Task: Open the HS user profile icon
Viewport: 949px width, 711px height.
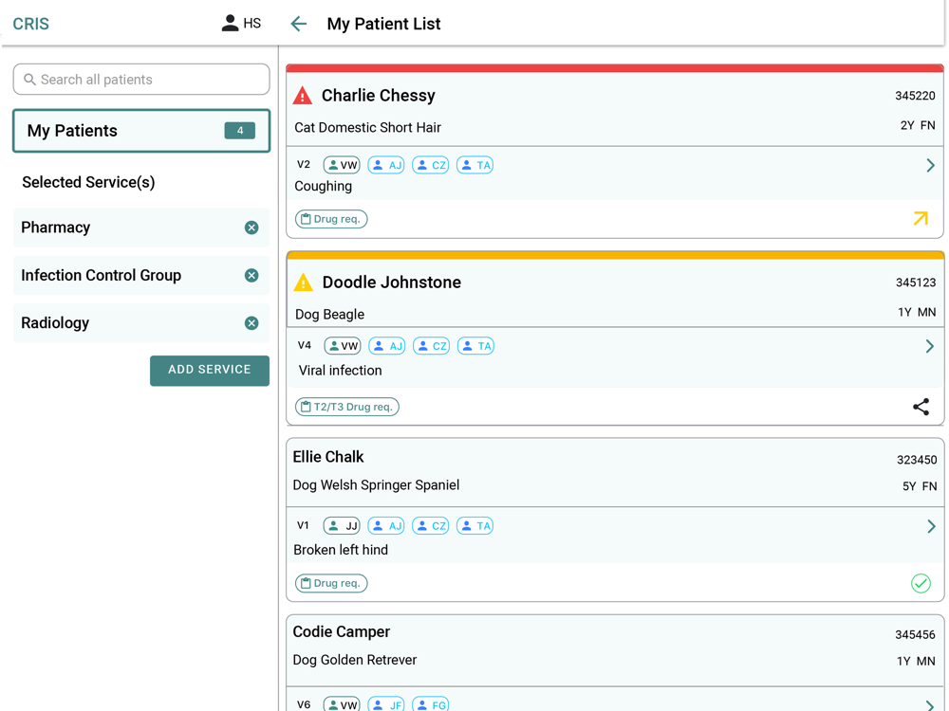Action: (231, 24)
